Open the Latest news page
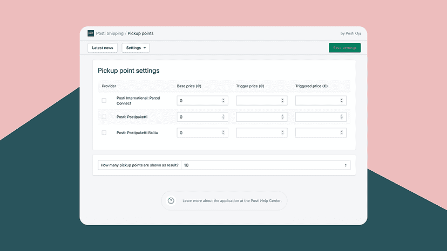The width and height of the screenshot is (447, 251). pyautogui.click(x=103, y=48)
